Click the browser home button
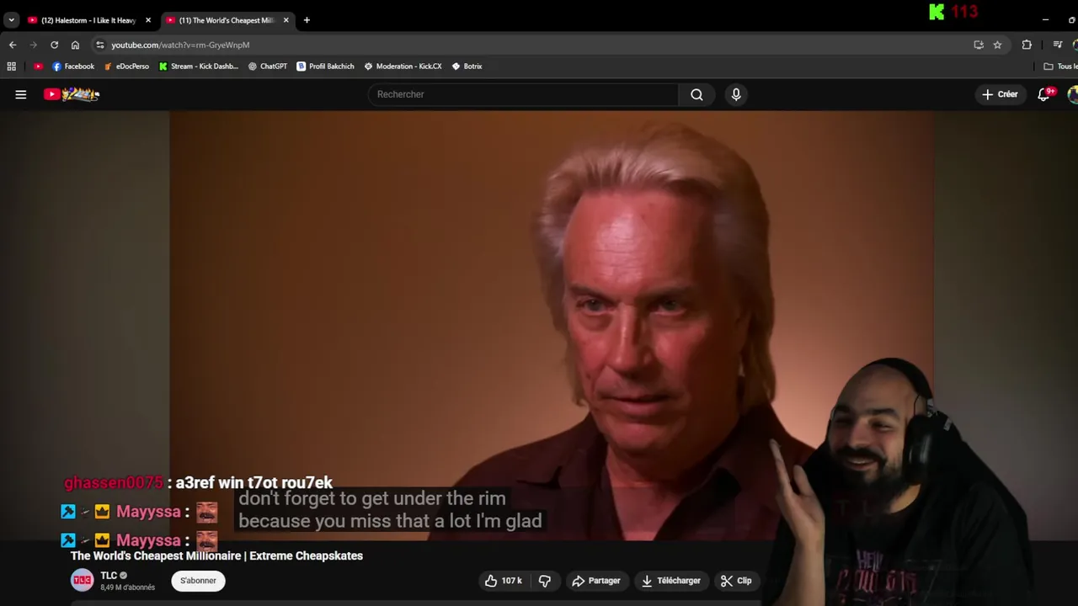The height and width of the screenshot is (606, 1078). [75, 45]
